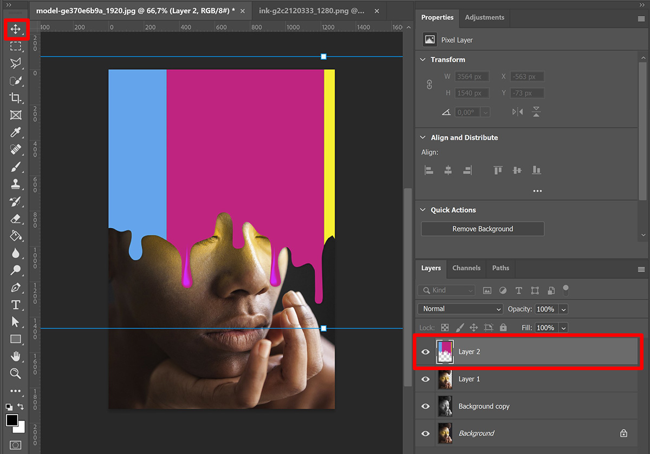
Task: Activate the Crop tool
Action: [x=15, y=98]
